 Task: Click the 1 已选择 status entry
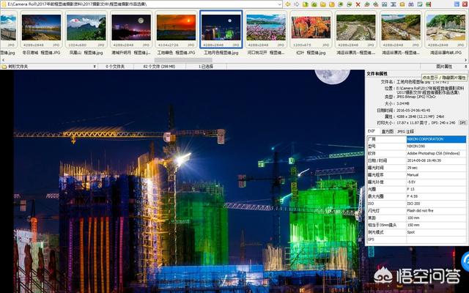point(206,67)
